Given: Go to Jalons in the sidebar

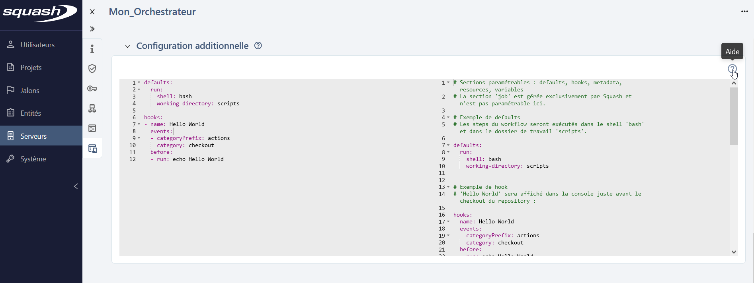Looking at the screenshot, I should tap(30, 91).
